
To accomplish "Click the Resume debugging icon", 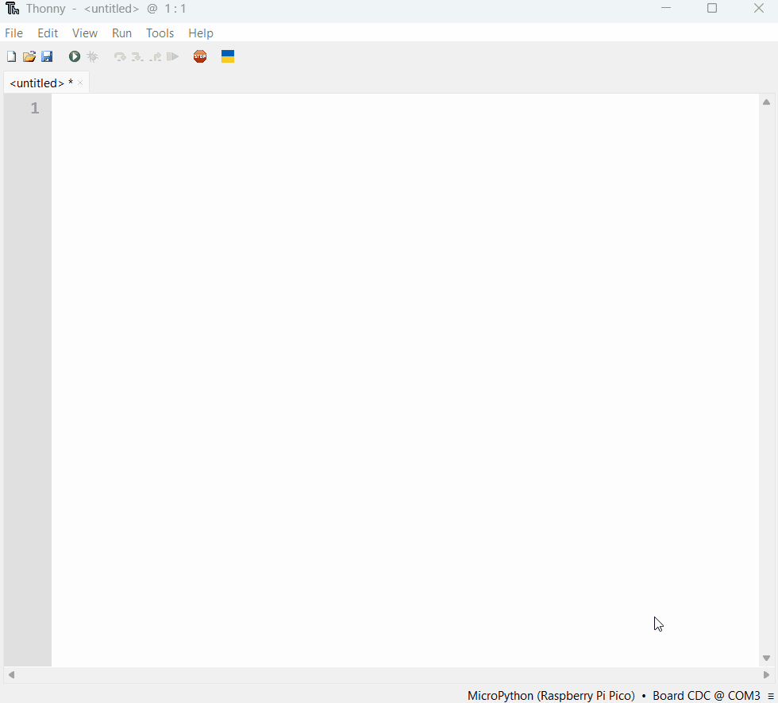I will click(173, 56).
